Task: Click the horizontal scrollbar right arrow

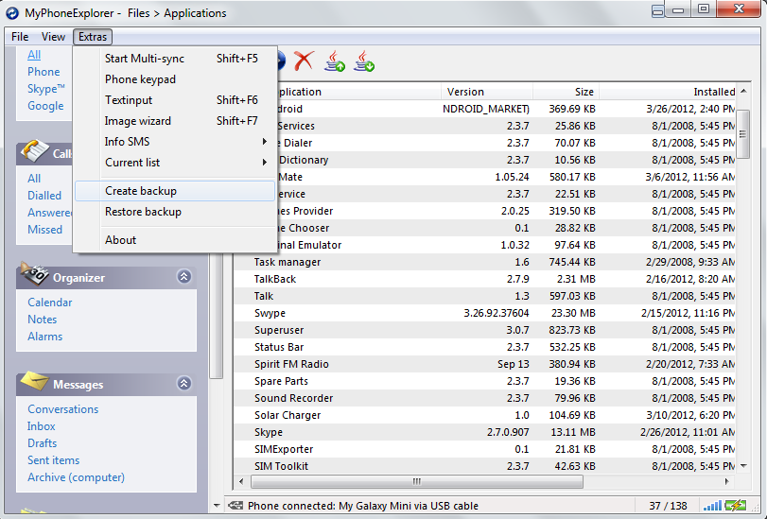Action: (x=727, y=481)
